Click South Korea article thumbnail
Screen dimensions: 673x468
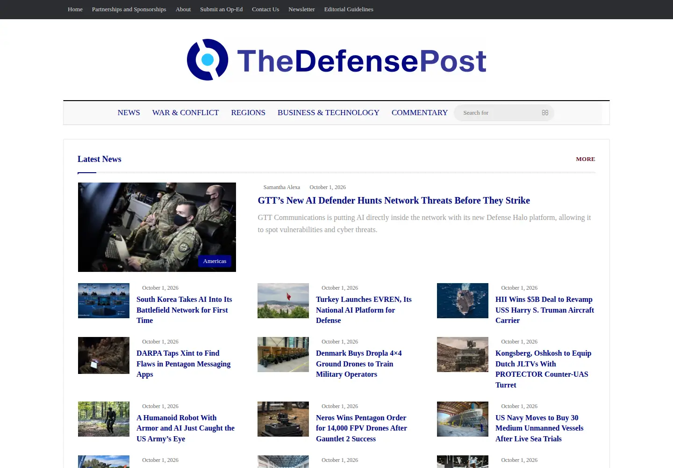[x=104, y=300]
